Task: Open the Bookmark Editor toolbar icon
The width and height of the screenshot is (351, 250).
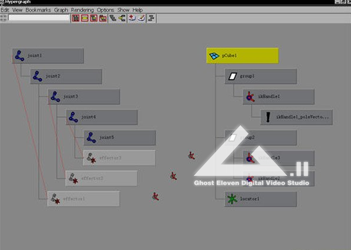Action: pyautogui.click(x=141, y=18)
